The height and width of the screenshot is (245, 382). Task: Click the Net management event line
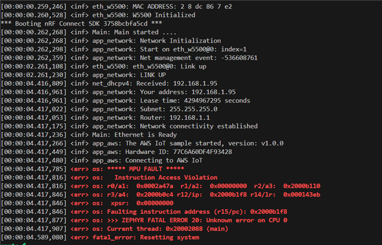[x=129, y=58]
